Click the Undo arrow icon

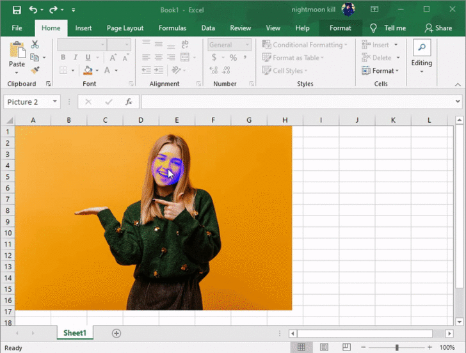click(x=33, y=10)
